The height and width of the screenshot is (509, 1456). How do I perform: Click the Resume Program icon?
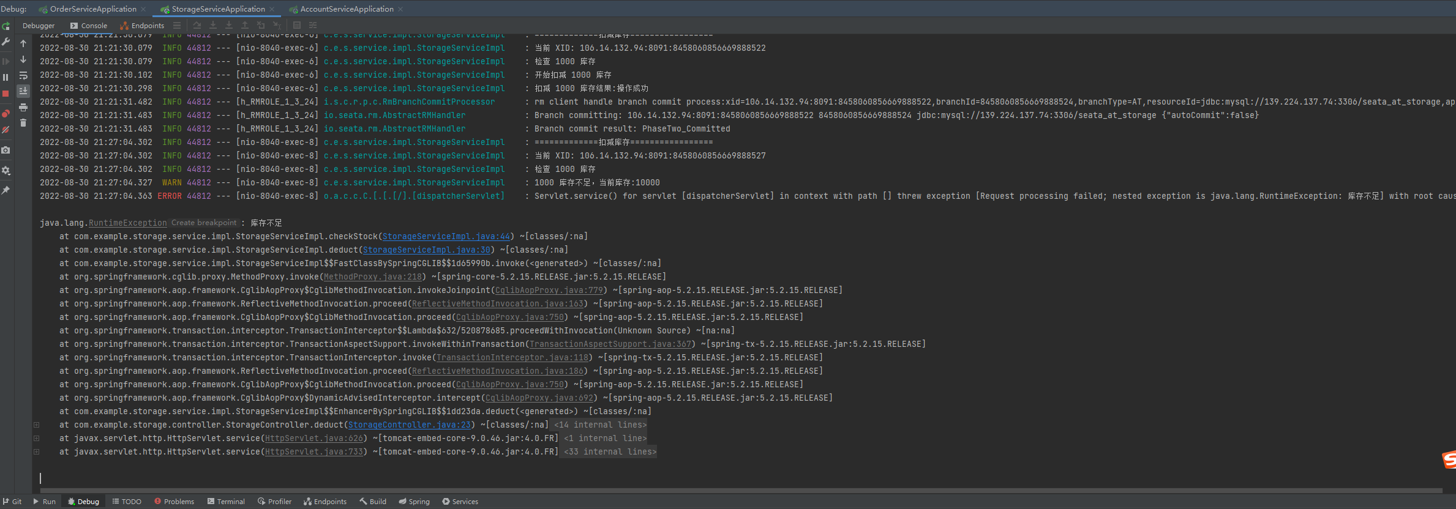(x=6, y=61)
